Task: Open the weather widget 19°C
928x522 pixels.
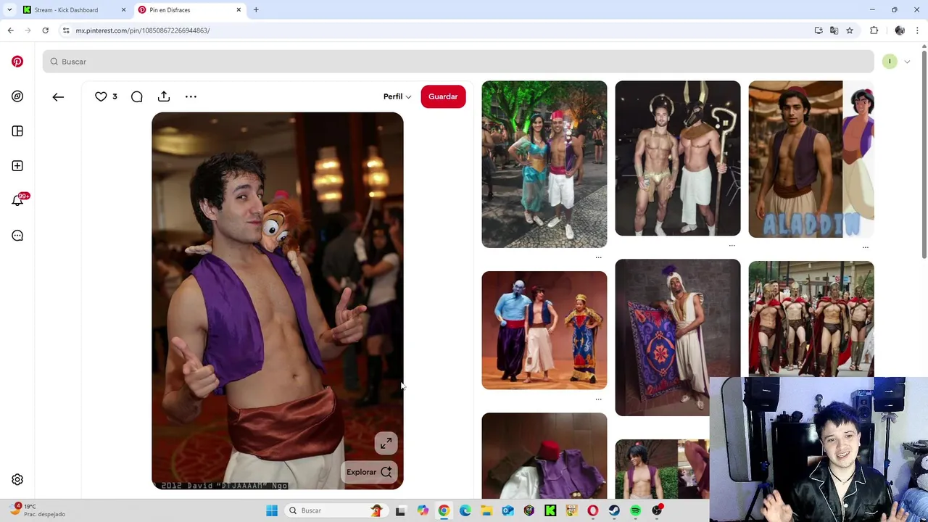Action: (38, 510)
